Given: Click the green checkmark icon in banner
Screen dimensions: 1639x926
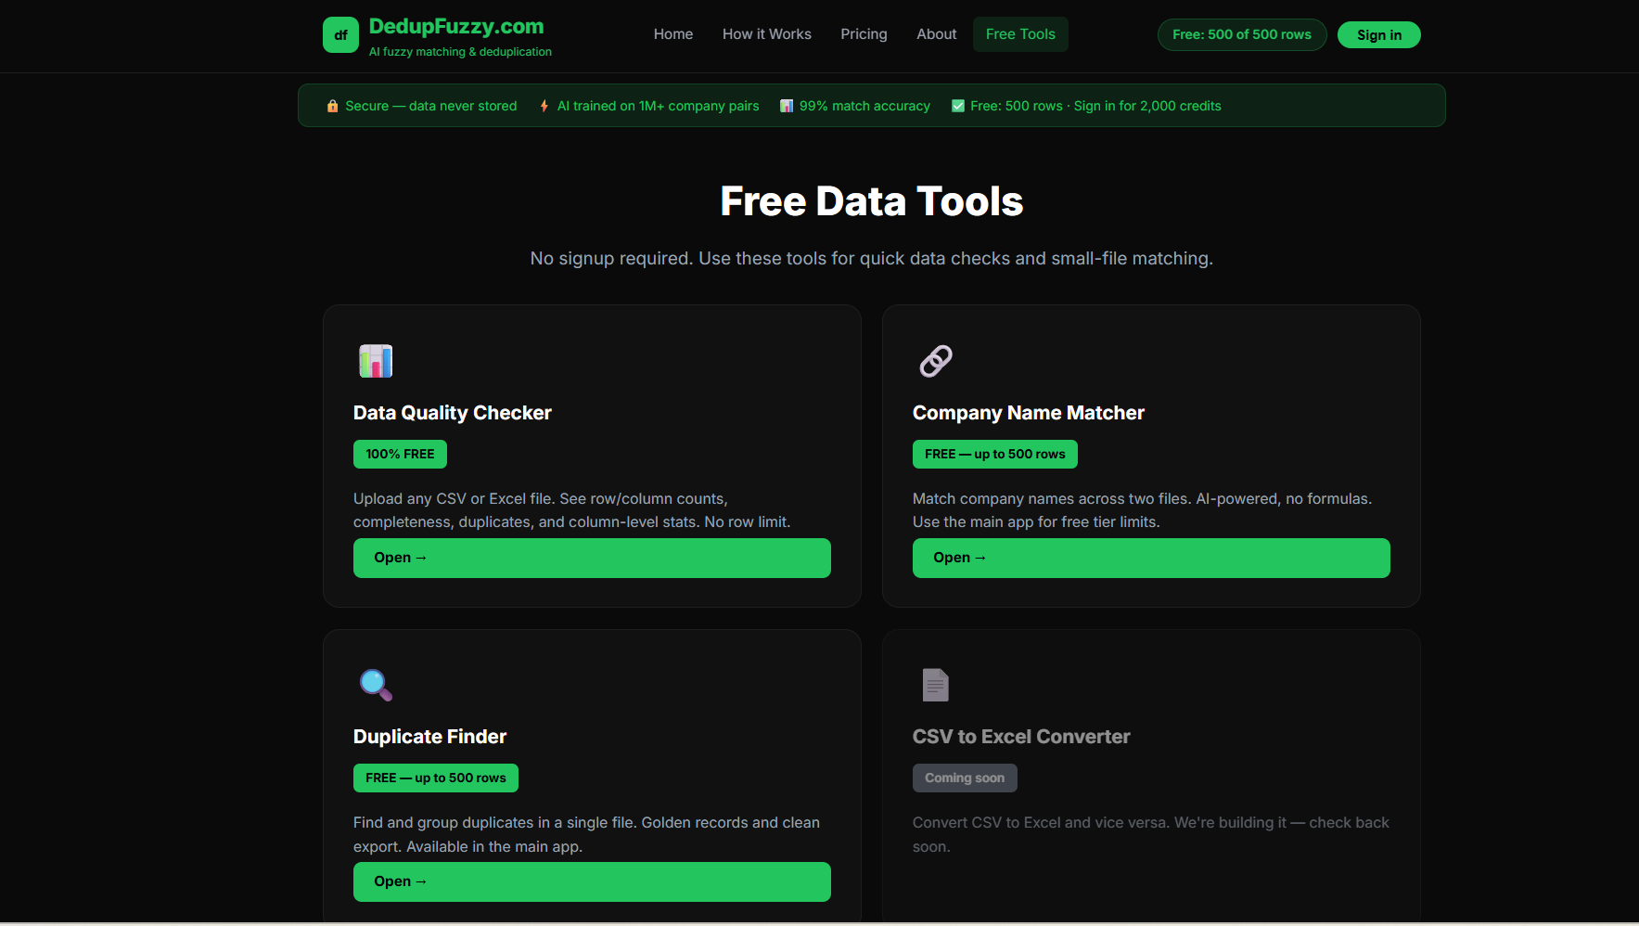Looking at the screenshot, I should pyautogui.click(x=958, y=106).
